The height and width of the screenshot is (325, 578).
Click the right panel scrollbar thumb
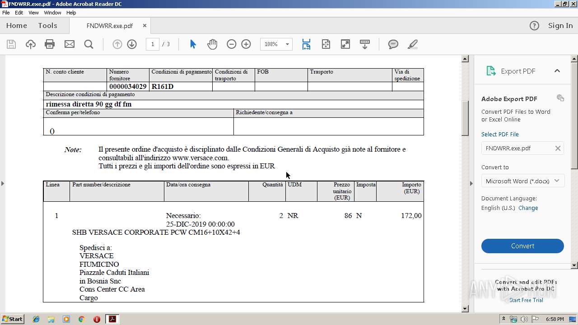574,116
